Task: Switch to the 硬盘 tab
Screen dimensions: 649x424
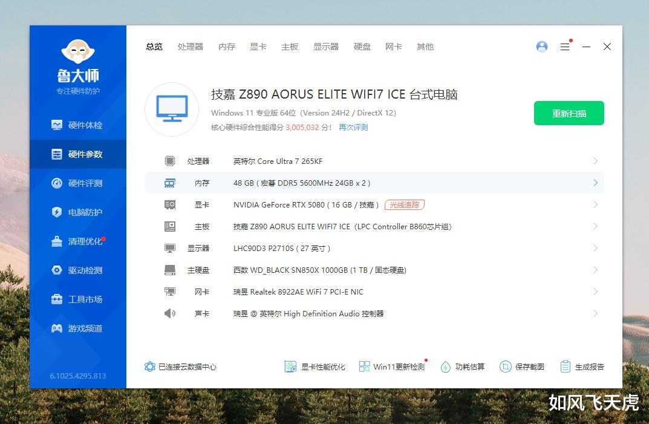Action: click(362, 47)
